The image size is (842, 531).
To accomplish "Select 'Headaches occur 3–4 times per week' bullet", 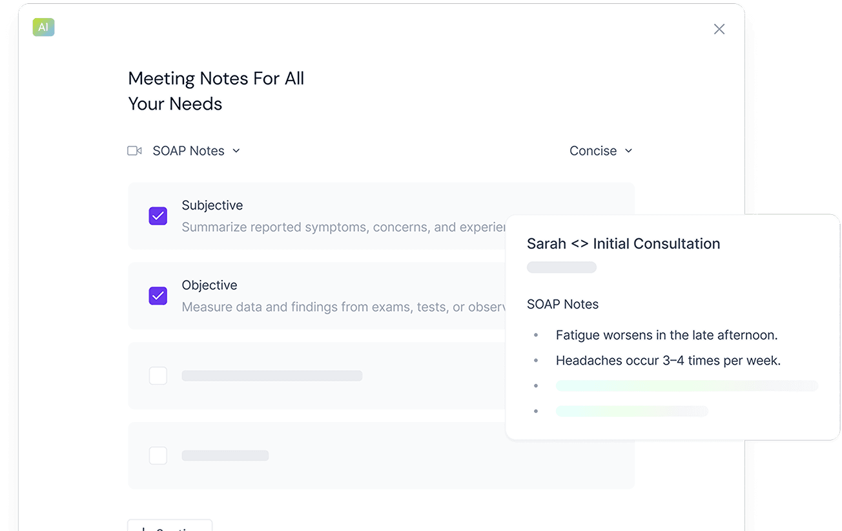I will point(668,361).
